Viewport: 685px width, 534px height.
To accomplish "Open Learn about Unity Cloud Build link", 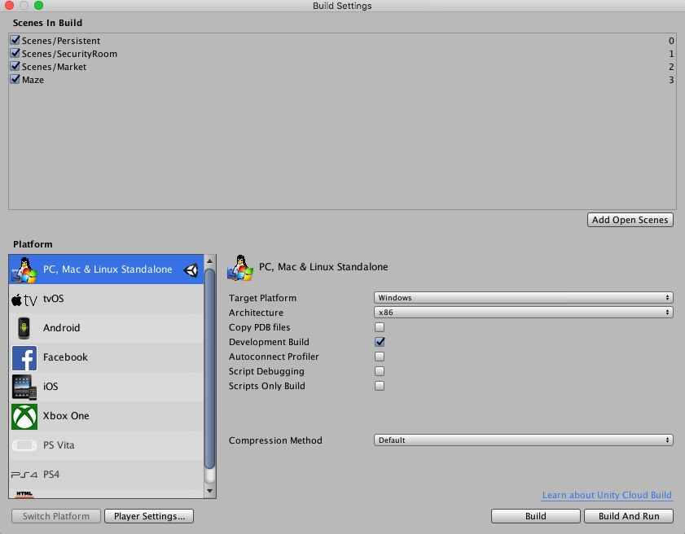I will pyautogui.click(x=607, y=495).
